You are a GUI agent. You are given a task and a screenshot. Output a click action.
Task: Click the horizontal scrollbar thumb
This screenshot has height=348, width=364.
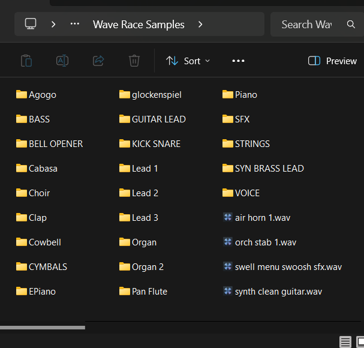(x=43, y=328)
